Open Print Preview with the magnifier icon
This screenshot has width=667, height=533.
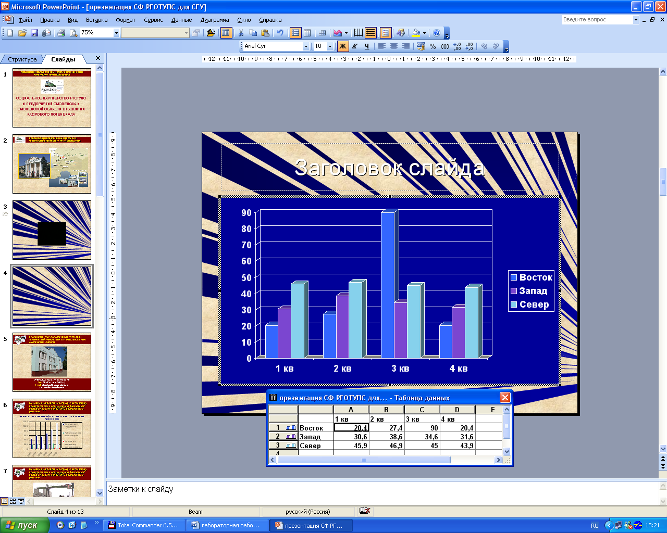click(73, 33)
